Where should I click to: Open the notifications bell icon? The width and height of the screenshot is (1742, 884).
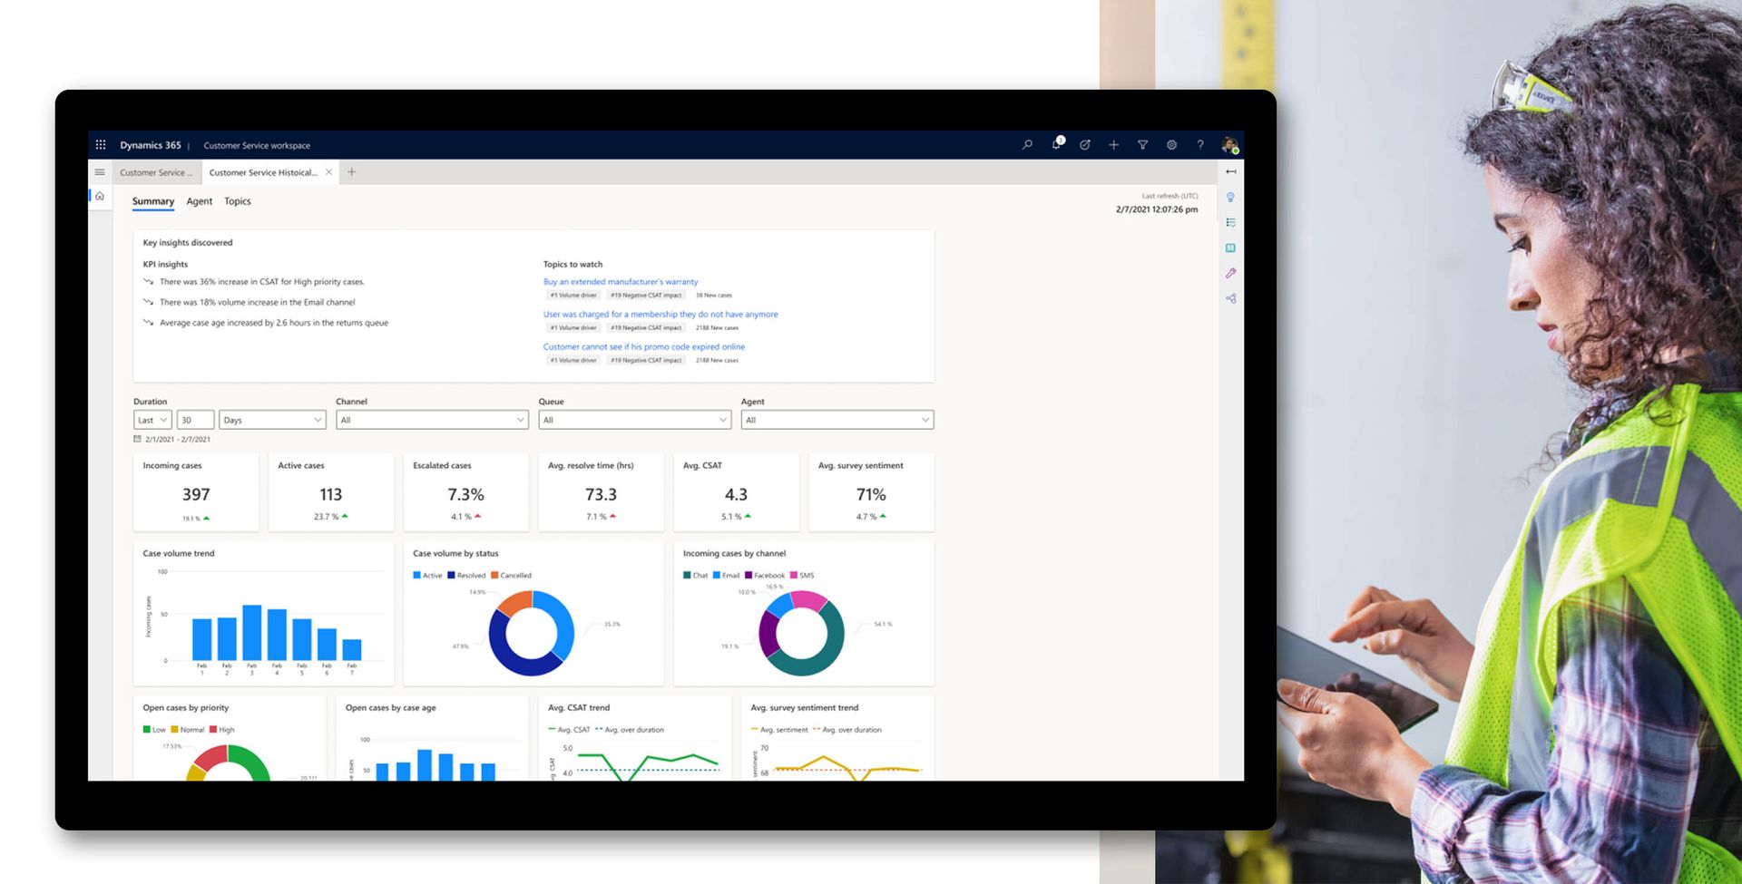1056,145
